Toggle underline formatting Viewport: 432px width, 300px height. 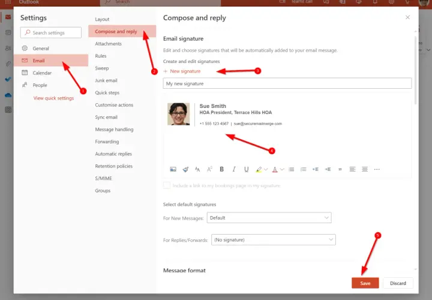(247, 169)
